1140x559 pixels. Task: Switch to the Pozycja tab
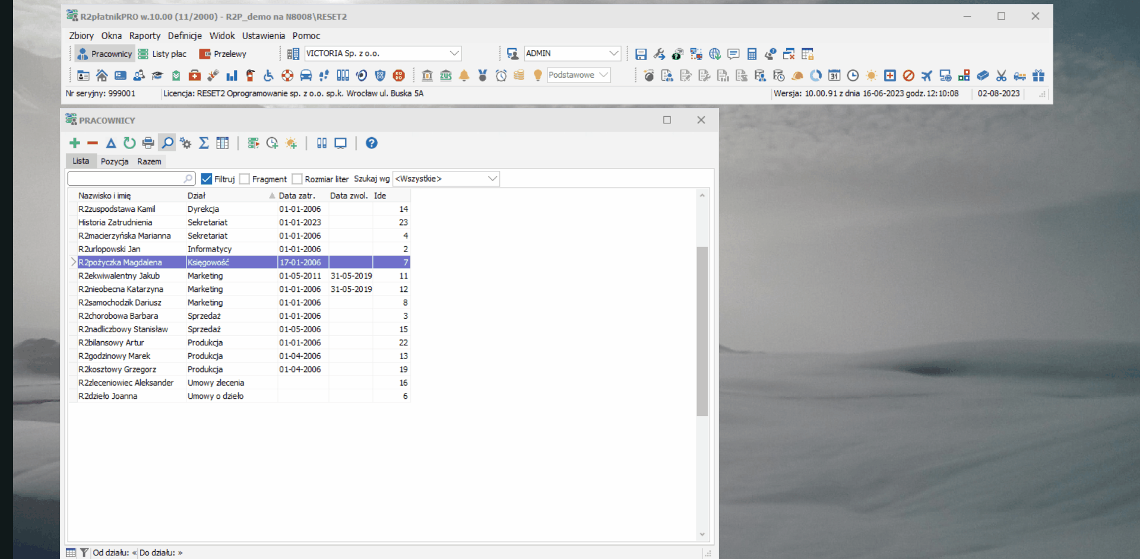pyautogui.click(x=115, y=161)
